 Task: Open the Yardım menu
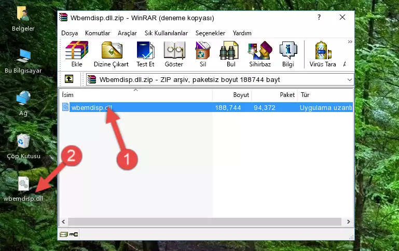[x=242, y=33]
